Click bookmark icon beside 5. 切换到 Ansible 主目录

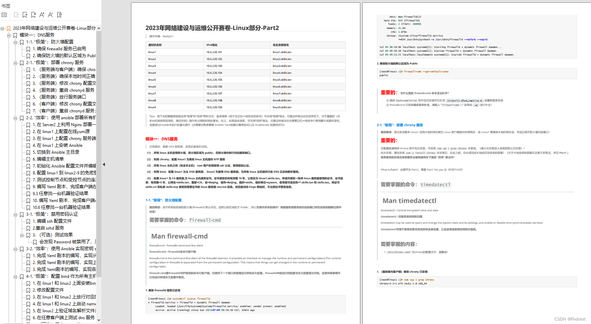[x=28, y=152]
